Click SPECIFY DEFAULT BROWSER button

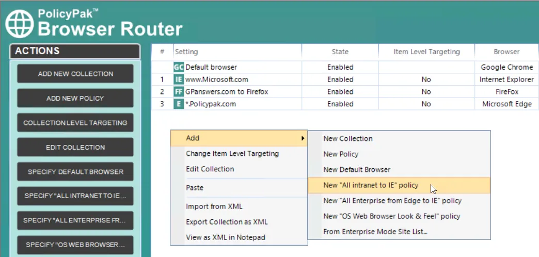click(75, 171)
